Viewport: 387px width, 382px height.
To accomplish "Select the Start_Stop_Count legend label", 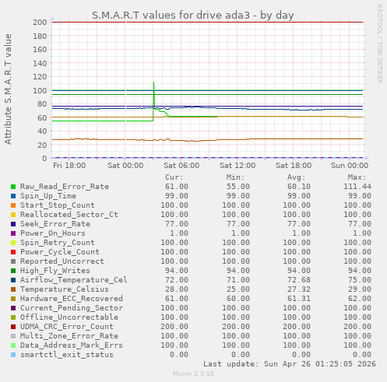I will [58, 205].
